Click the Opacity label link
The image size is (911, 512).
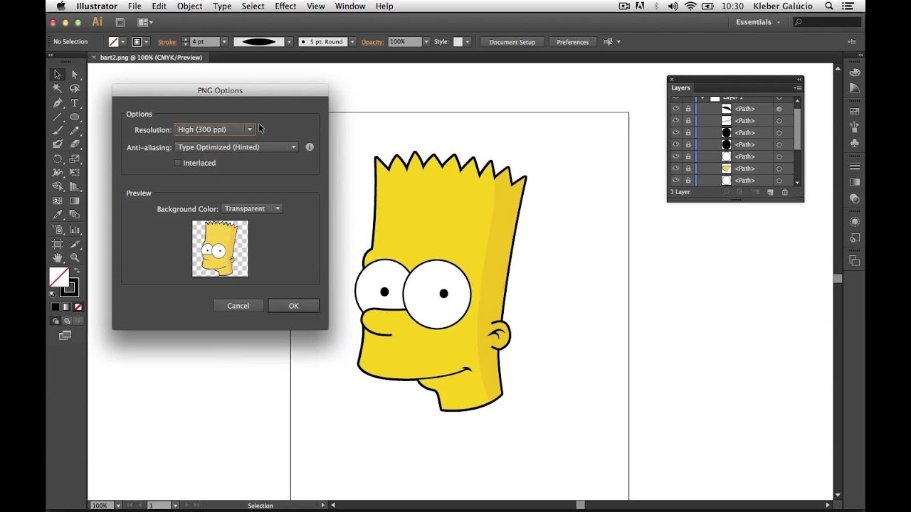[372, 42]
